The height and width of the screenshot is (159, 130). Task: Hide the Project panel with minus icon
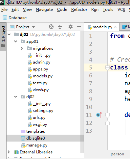pyautogui.click(x=79, y=27)
